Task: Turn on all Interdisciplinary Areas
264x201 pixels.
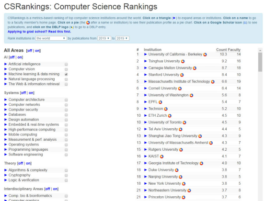Action: pos(55,189)
